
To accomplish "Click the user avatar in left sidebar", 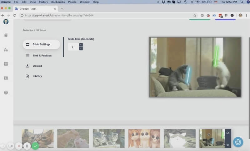I will point(6,22).
